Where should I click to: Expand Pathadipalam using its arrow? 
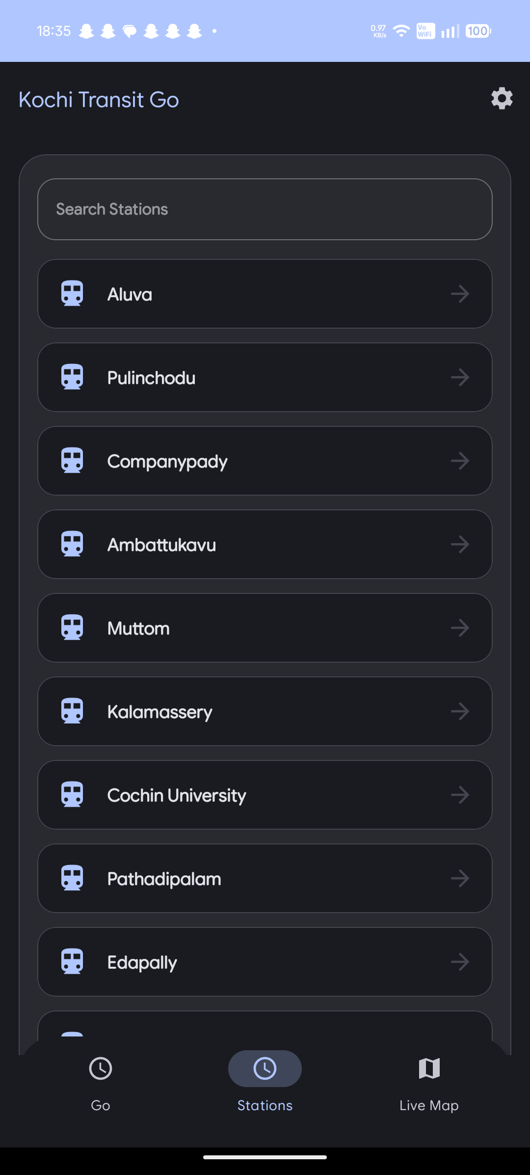click(460, 878)
